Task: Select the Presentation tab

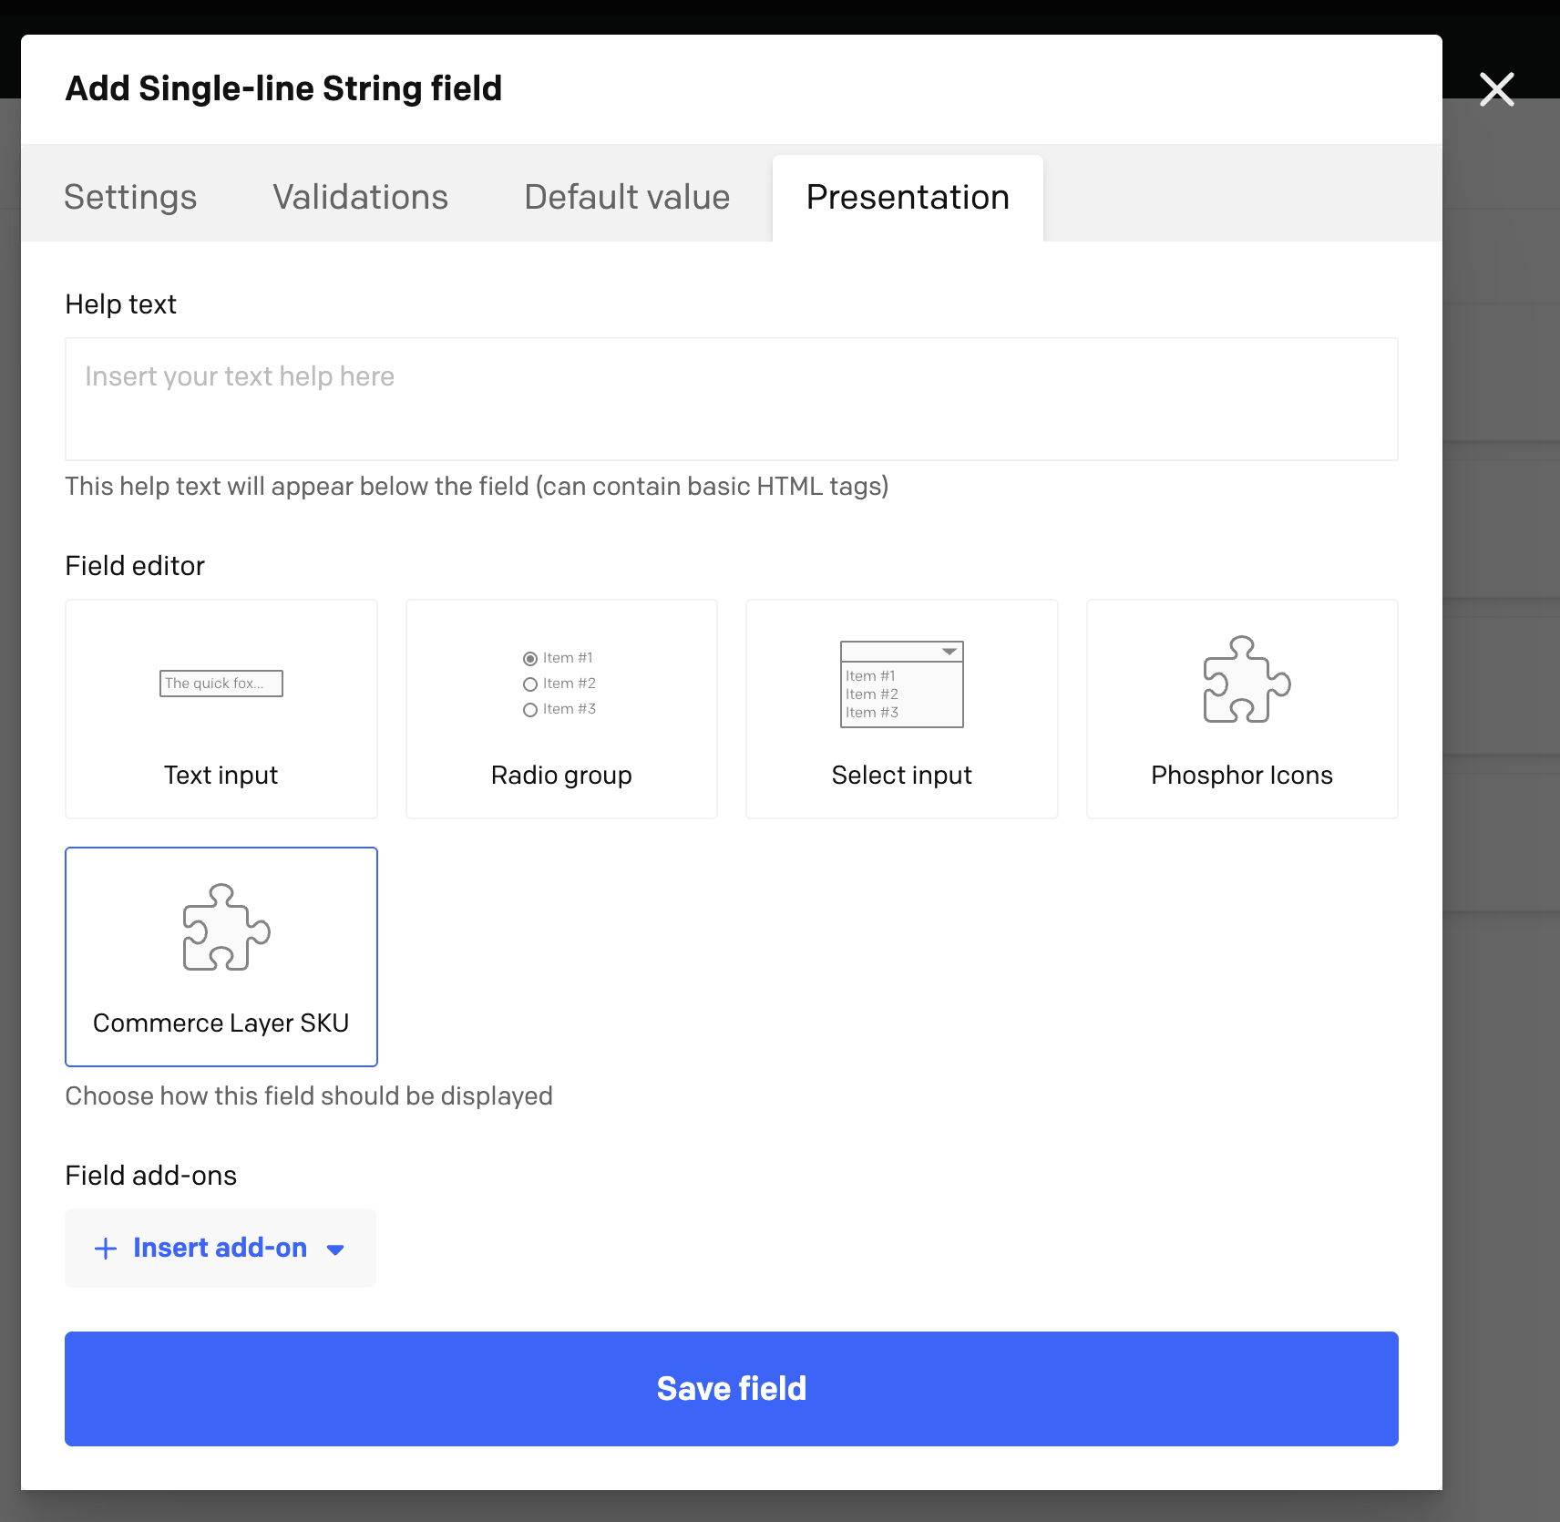Action: click(x=908, y=197)
